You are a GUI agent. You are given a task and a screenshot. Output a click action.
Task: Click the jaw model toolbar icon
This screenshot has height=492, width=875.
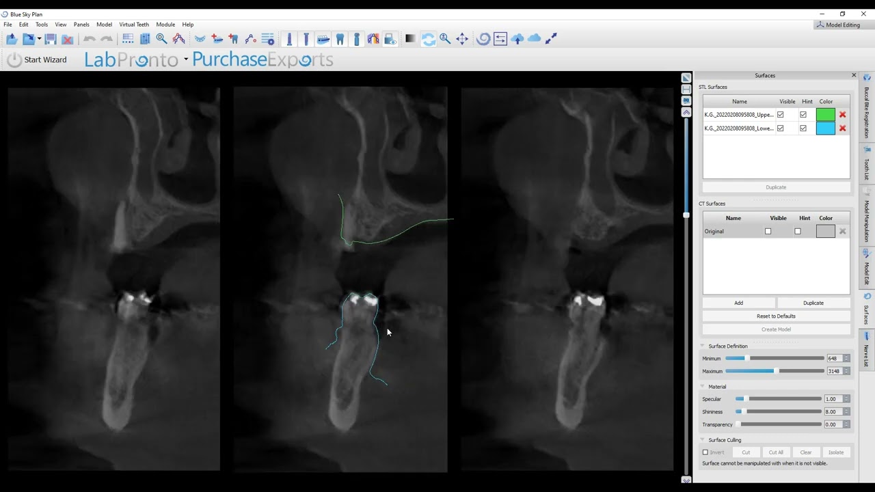(x=323, y=39)
